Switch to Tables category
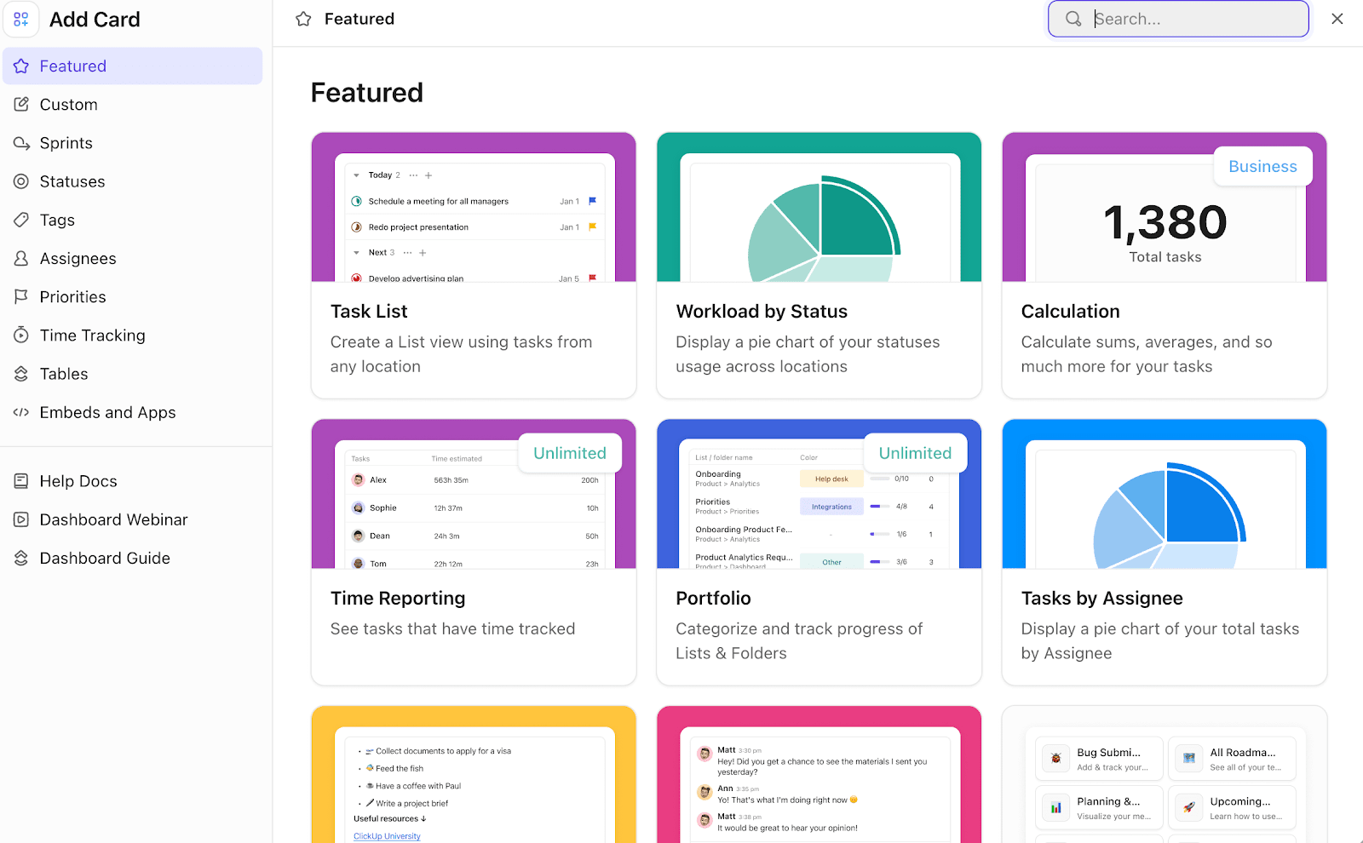1363x843 pixels. pyautogui.click(x=133, y=374)
